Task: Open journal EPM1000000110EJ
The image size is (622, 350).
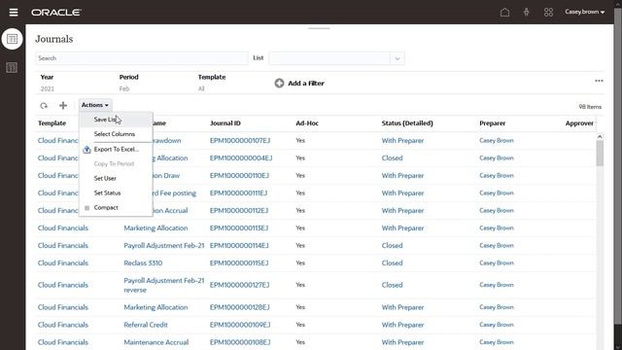Action: [x=239, y=175]
